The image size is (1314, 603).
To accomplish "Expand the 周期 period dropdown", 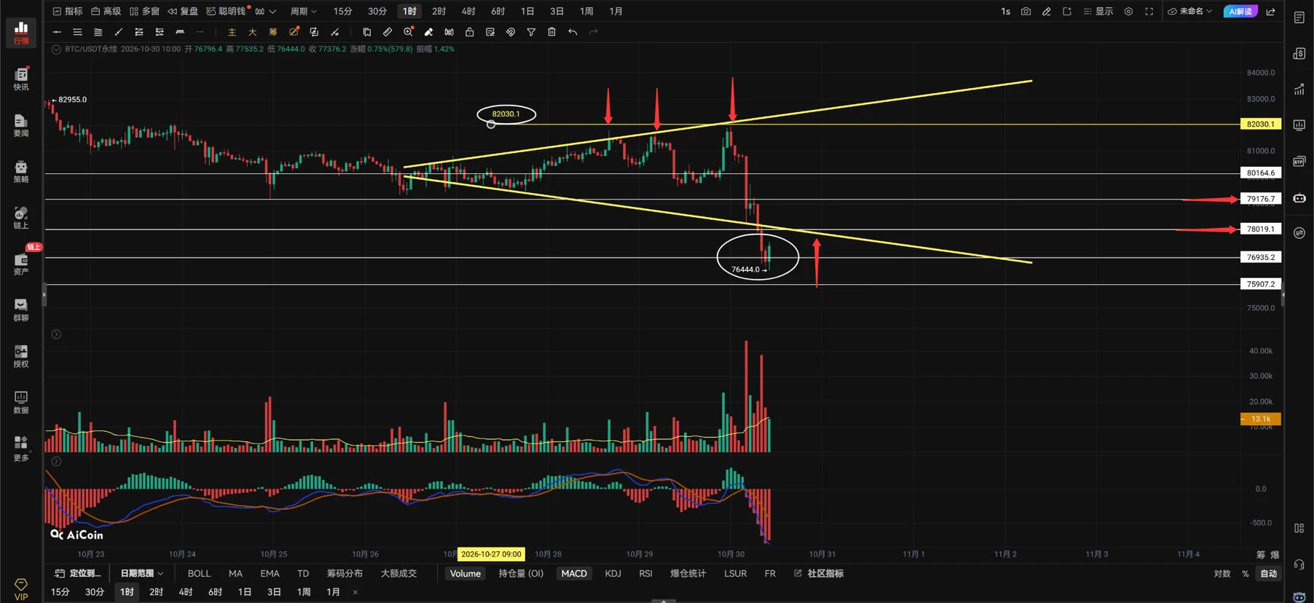I will (x=304, y=12).
